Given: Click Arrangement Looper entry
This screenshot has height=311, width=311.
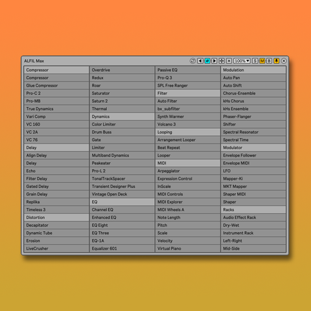Looking at the screenshot, I should point(188,140).
